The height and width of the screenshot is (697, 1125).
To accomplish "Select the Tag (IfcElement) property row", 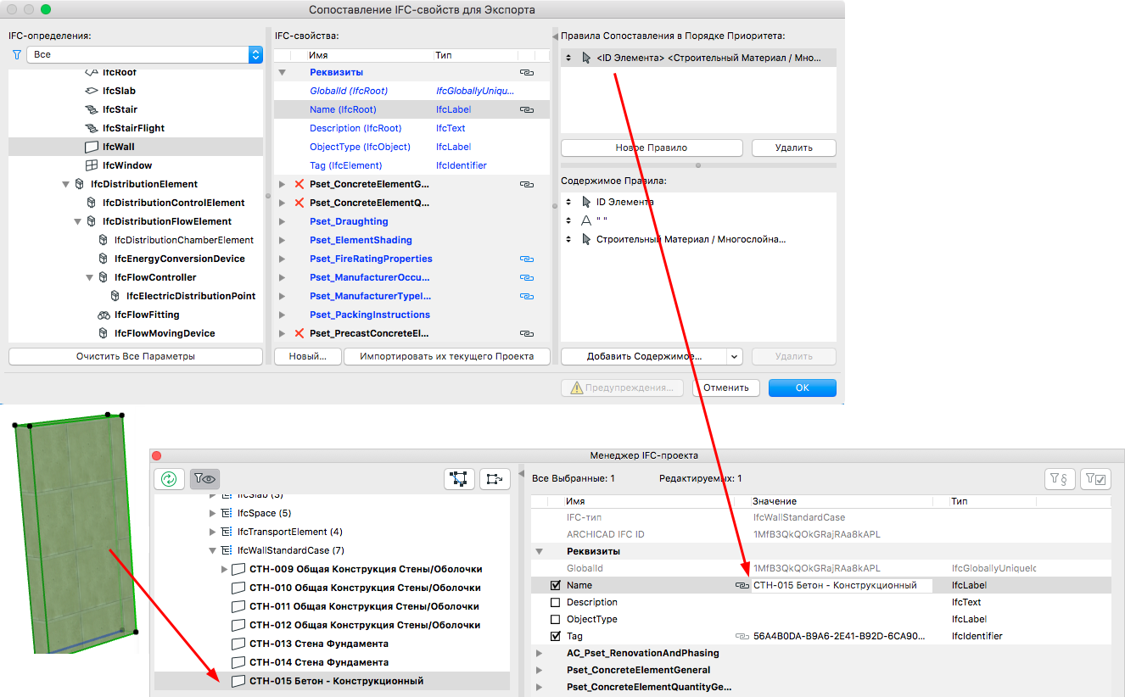I will point(411,165).
